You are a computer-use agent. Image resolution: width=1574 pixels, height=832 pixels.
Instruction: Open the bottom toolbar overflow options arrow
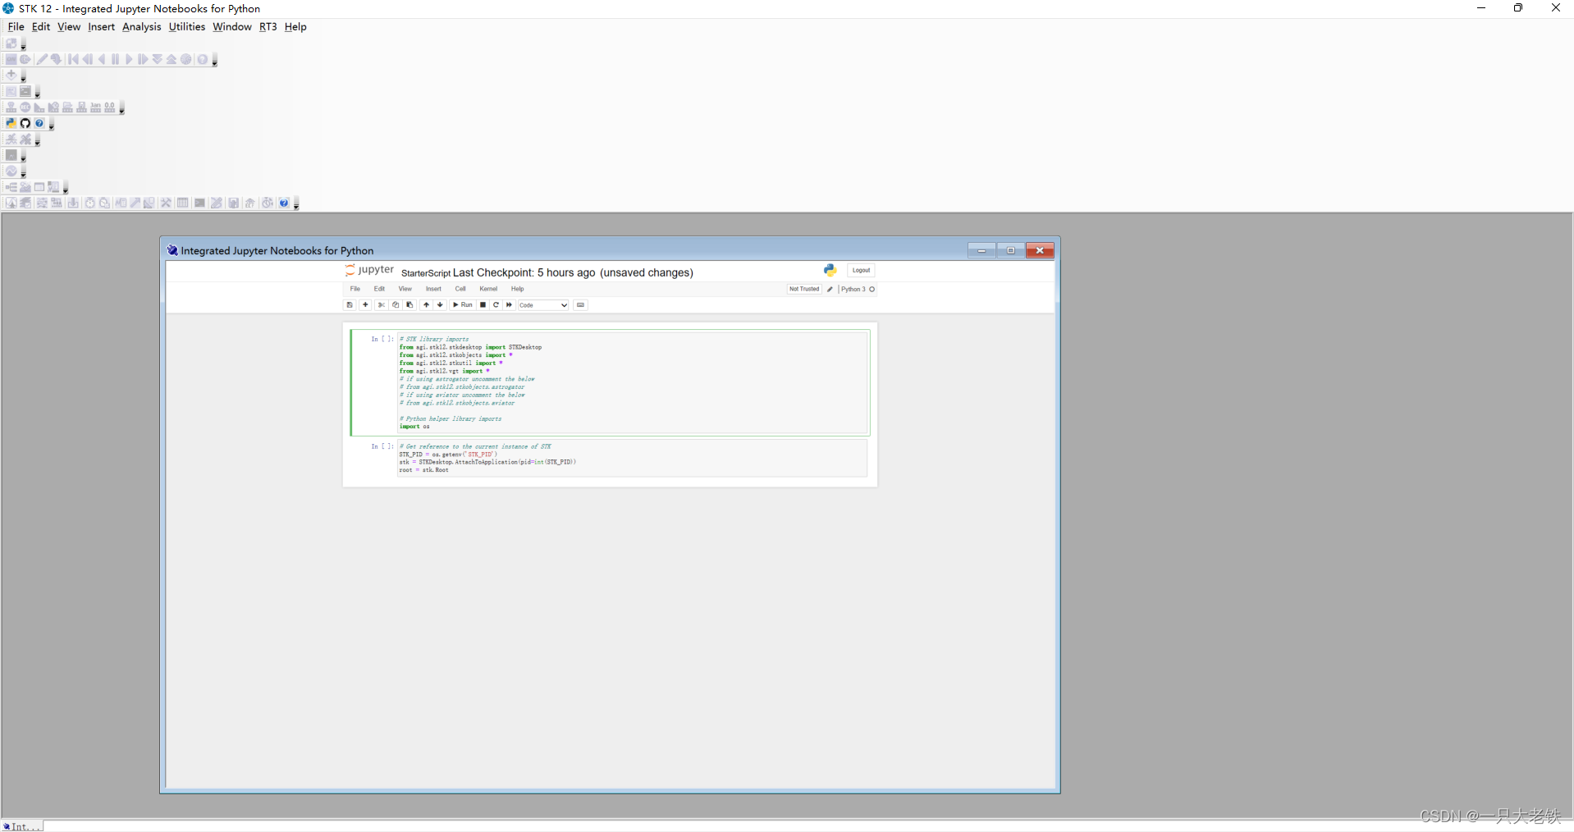pyautogui.click(x=296, y=204)
